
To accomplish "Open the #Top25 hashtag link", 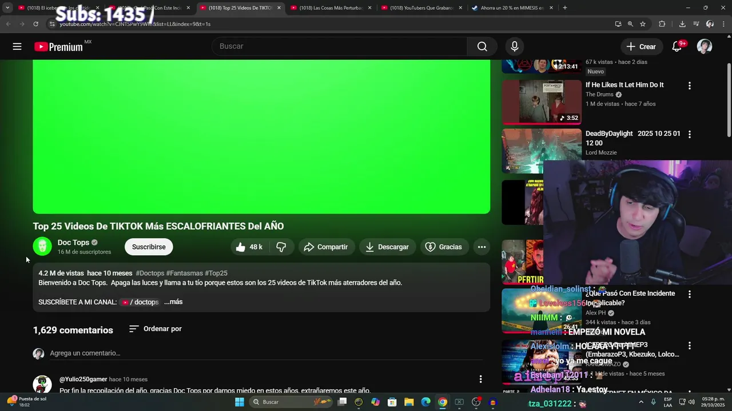I will tap(216, 273).
